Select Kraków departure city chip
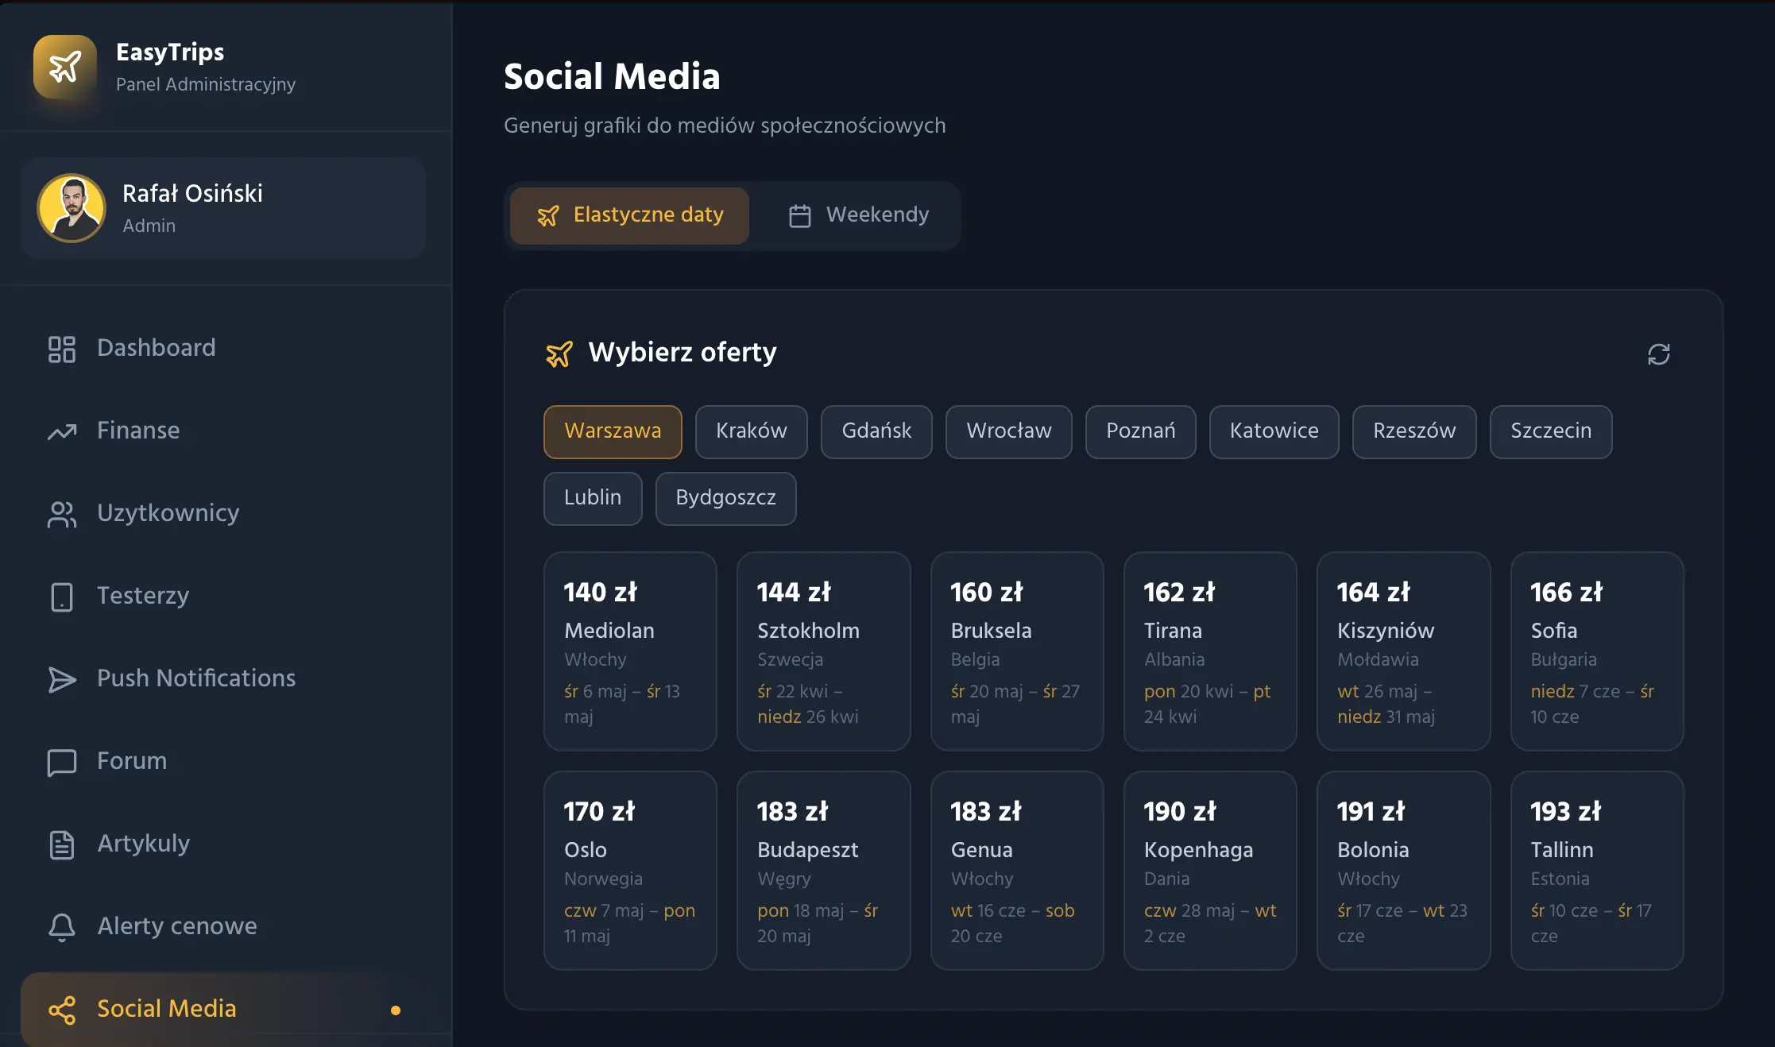 [751, 431]
